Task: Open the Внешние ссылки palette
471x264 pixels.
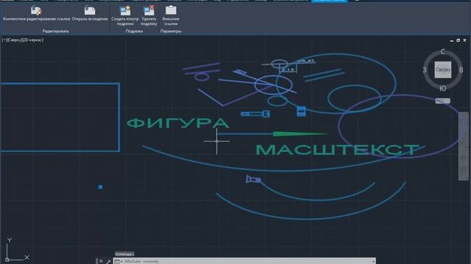Action: point(171,15)
